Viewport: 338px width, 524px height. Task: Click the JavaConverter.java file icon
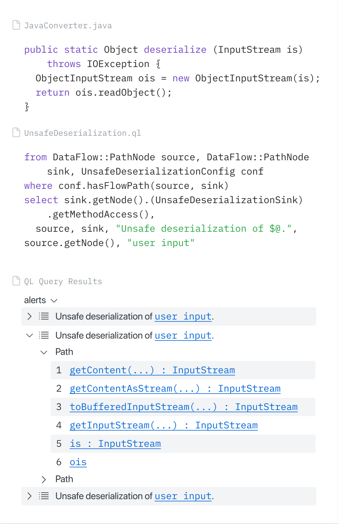(16, 25)
